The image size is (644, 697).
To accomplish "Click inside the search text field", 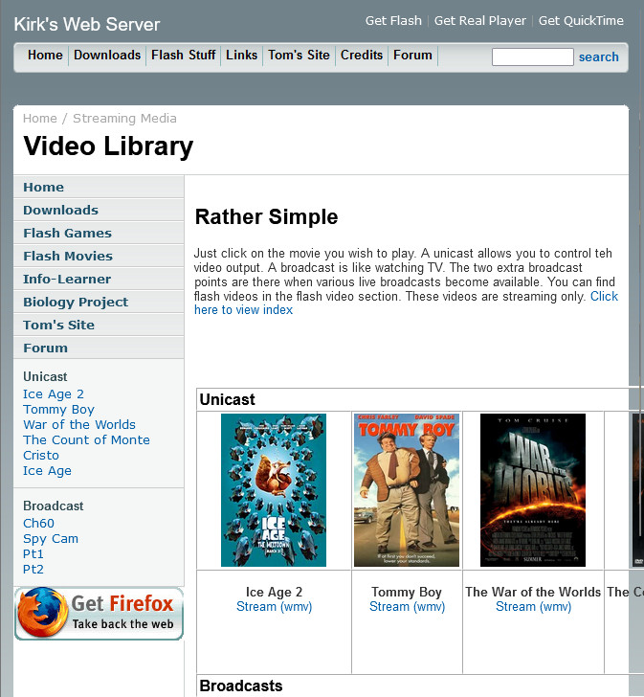I will click(532, 57).
